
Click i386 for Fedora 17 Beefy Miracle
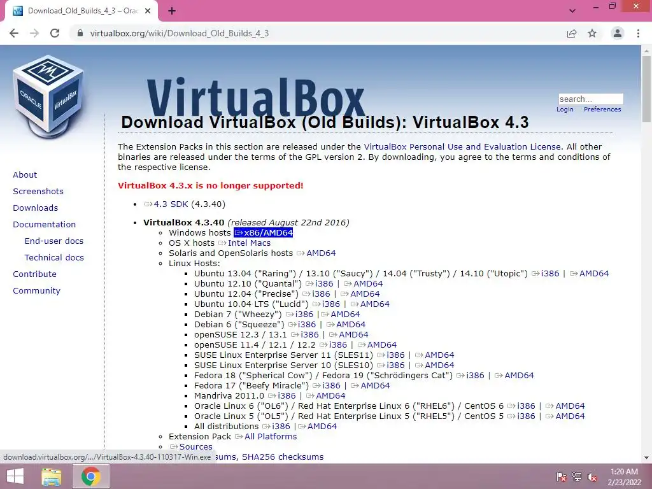[x=331, y=385]
